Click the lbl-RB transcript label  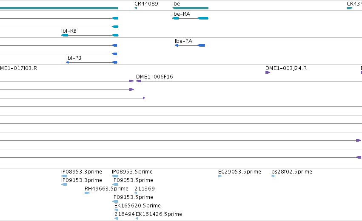coord(69,31)
